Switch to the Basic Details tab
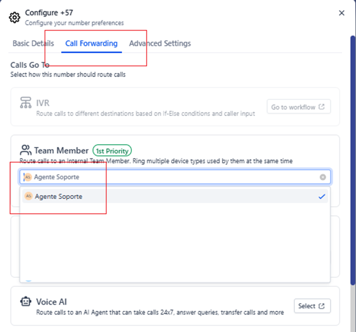 tap(33, 43)
